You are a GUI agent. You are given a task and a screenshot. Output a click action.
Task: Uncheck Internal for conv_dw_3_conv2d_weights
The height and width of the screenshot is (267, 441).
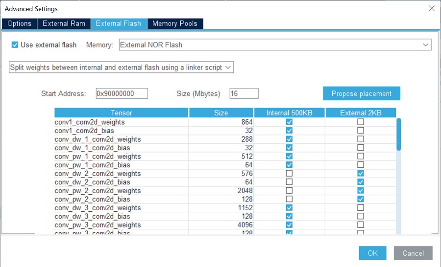click(289, 207)
